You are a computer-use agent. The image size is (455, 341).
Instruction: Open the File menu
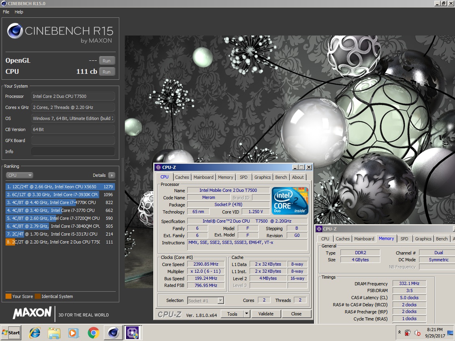click(6, 12)
